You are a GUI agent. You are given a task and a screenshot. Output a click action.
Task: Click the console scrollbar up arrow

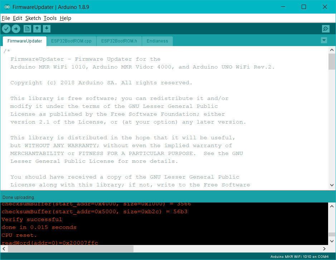click(x=332, y=206)
